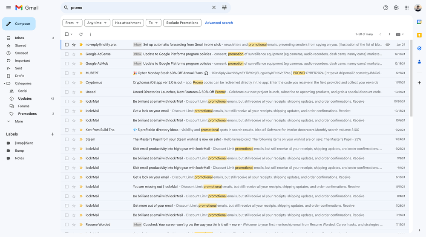Image resolution: width=426 pixels, height=237 pixels.
Task: Select the Google AdSense email checkbox
Action: pyautogui.click(x=66, y=54)
